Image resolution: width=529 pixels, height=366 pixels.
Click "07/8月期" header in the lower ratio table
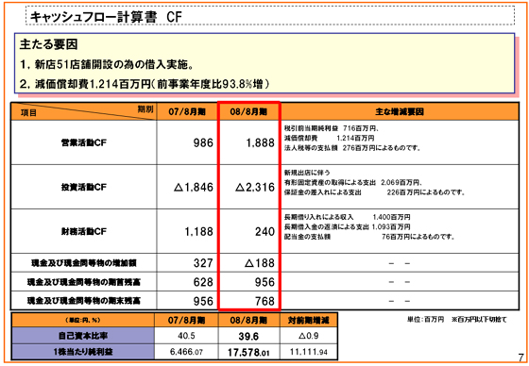(x=186, y=320)
